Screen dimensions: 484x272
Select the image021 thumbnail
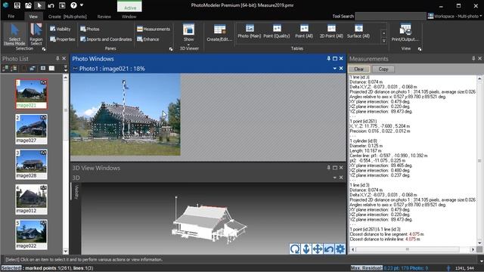(x=31, y=94)
